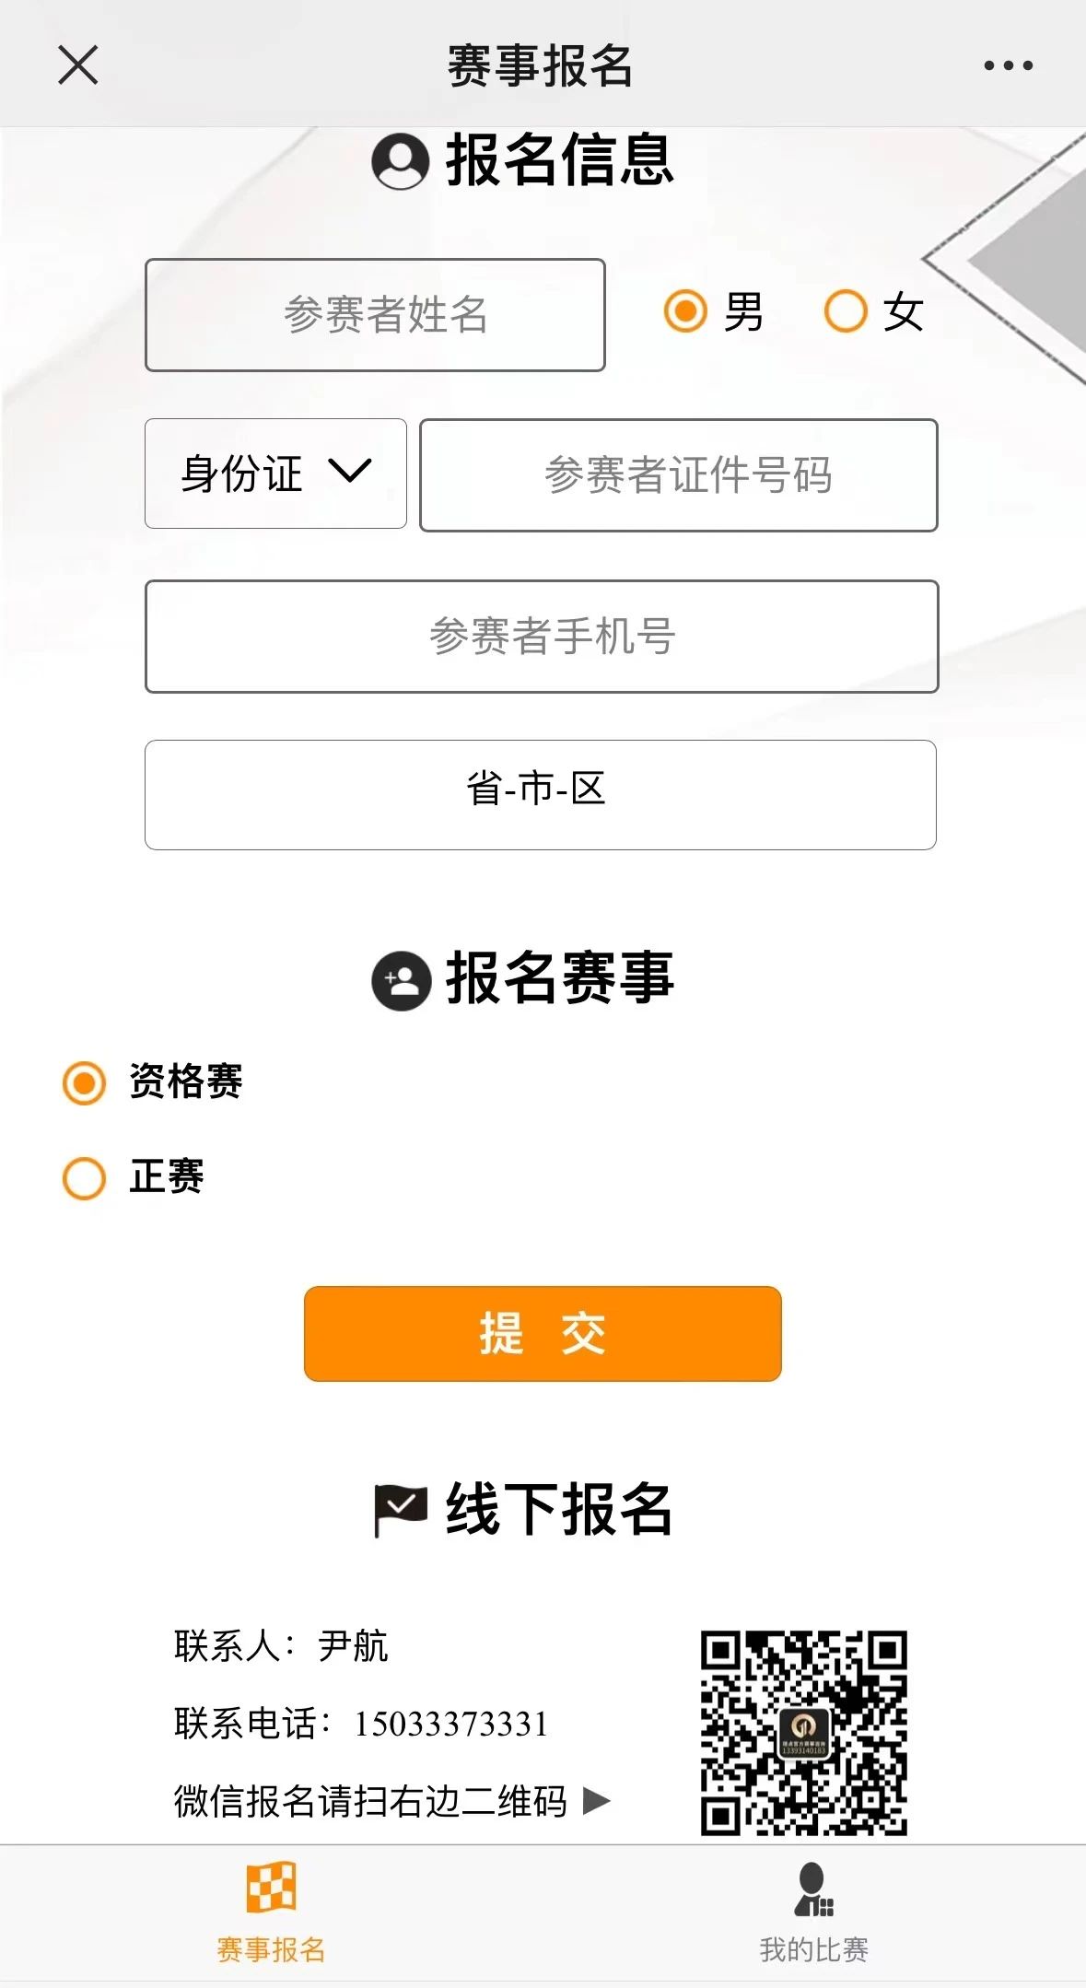Click the 参赛者证件号码 input field

point(679,475)
